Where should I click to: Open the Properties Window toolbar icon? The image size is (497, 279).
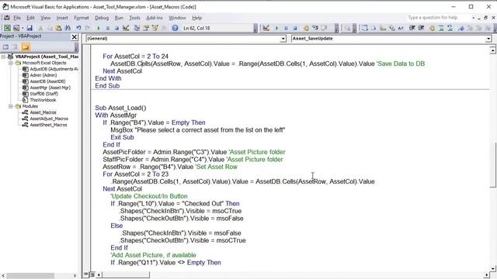click(x=146, y=28)
